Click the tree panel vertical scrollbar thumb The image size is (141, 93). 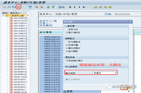click(x=28, y=39)
